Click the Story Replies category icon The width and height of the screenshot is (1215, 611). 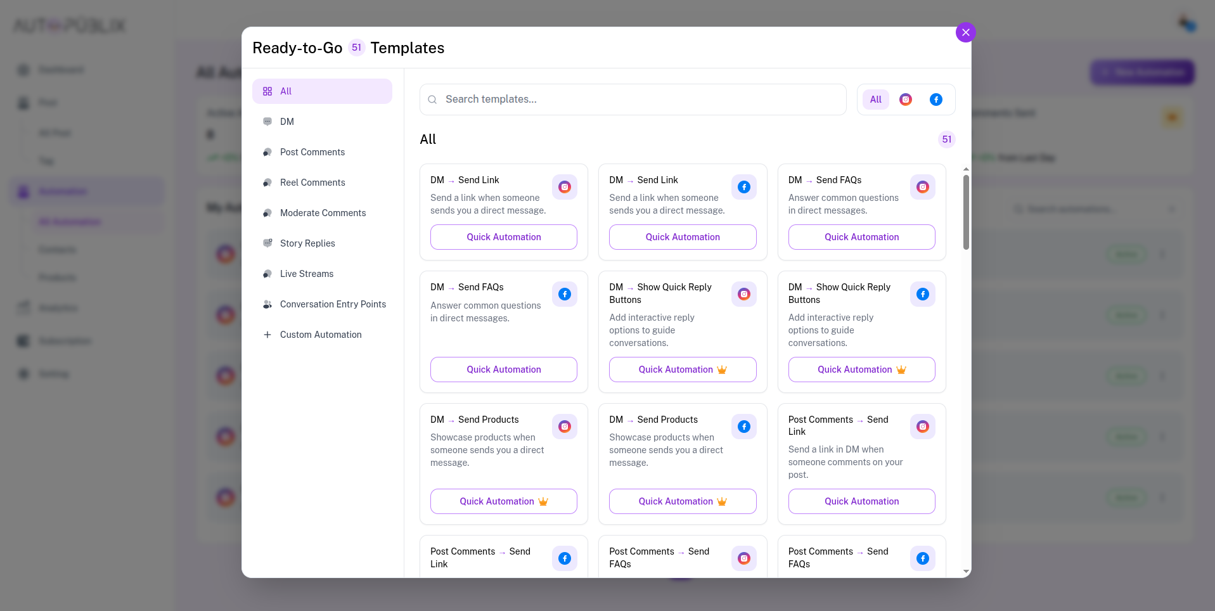coord(267,243)
